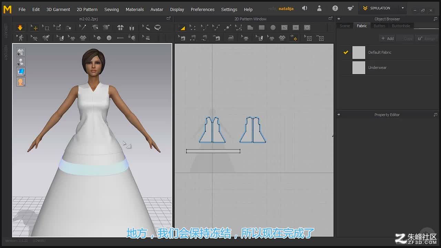Pick the Ellipse pattern tool
Viewport: 441px width, 248px height.
pos(273,28)
